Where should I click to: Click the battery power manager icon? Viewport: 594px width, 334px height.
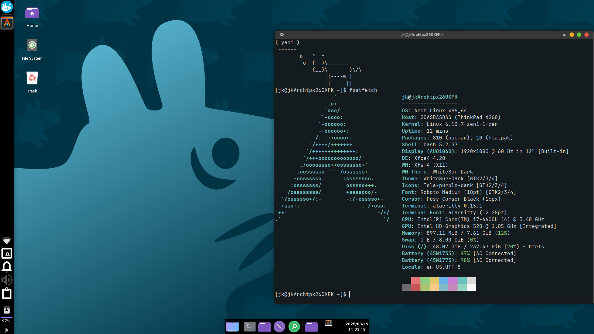(x=7, y=310)
